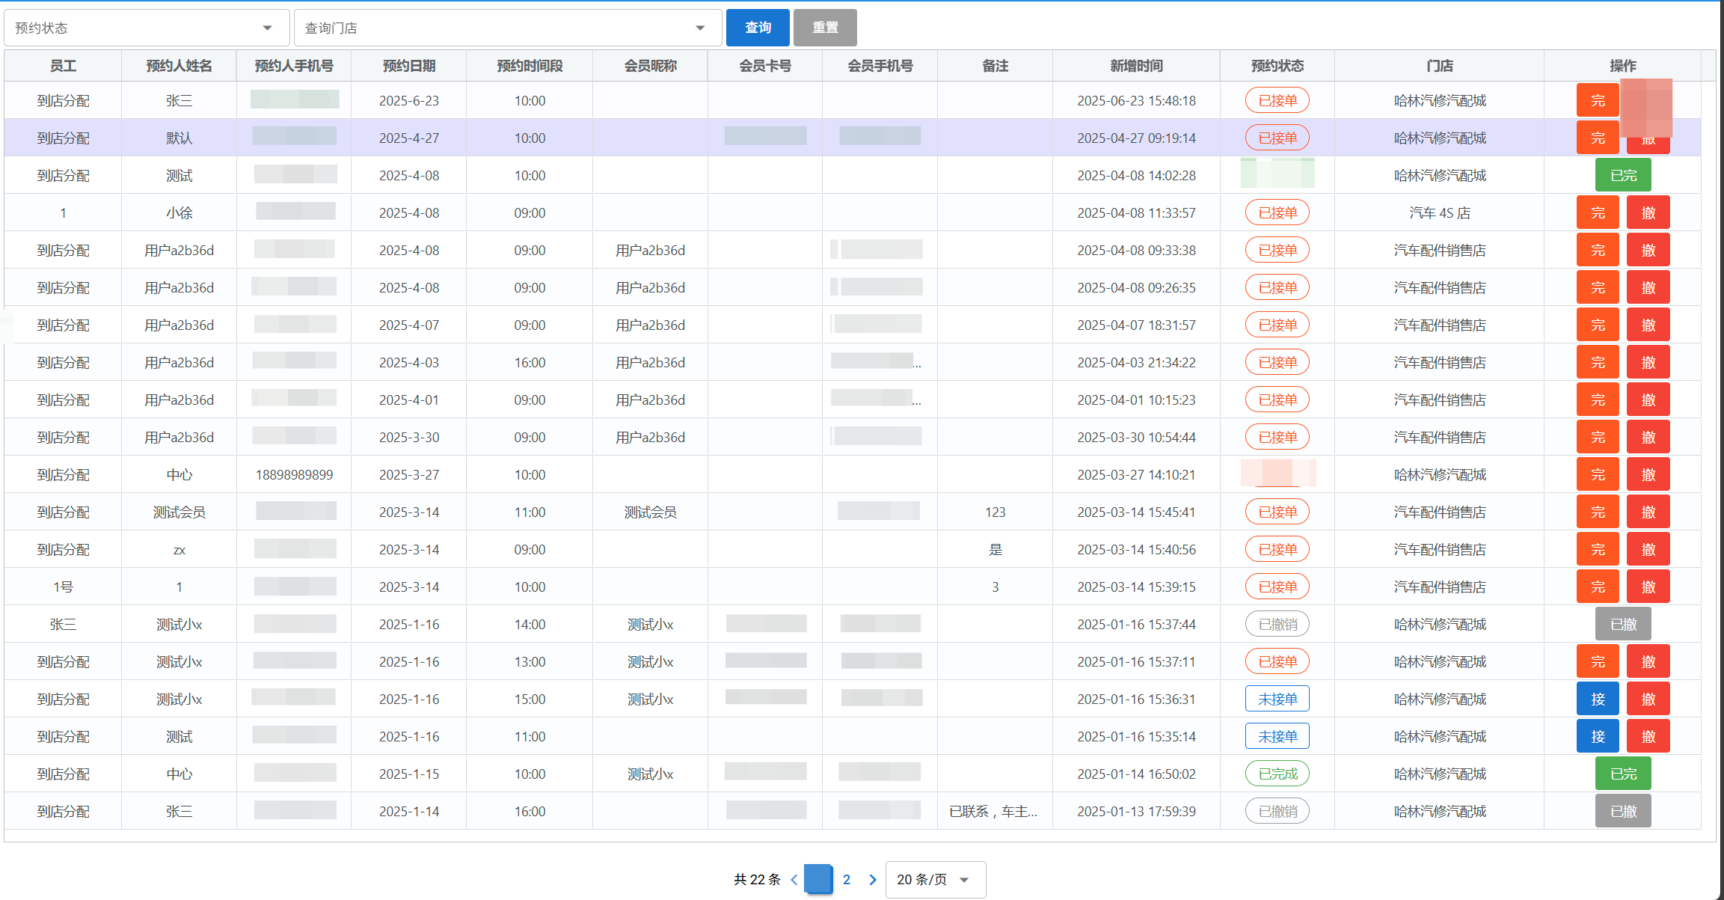Click 撤 button in the 18898989899 row
This screenshot has height=900, width=1724.
(1648, 474)
